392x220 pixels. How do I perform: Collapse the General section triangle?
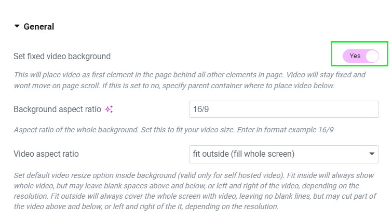pyautogui.click(x=17, y=26)
